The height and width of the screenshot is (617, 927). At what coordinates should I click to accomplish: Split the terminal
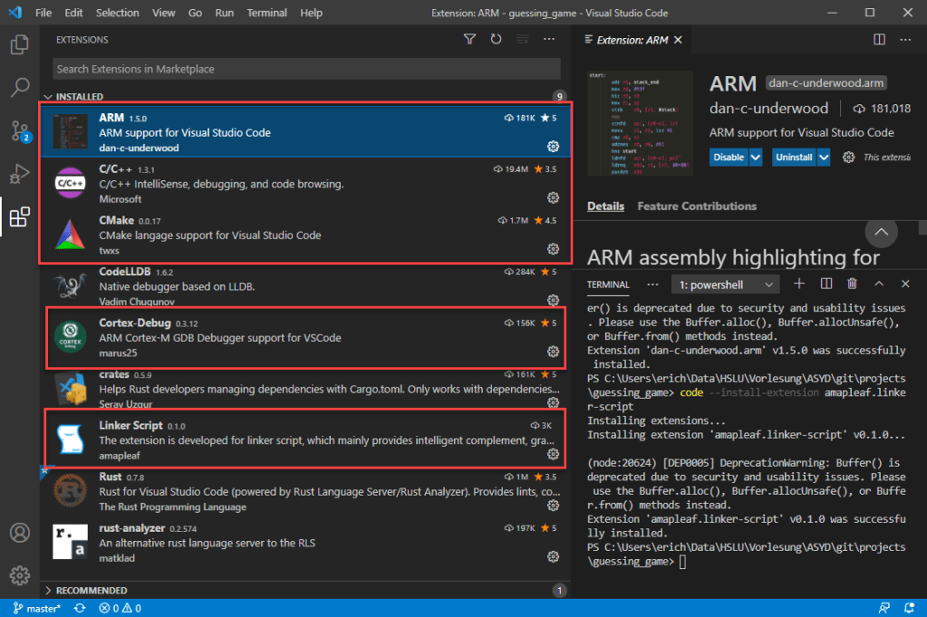(x=826, y=284)
